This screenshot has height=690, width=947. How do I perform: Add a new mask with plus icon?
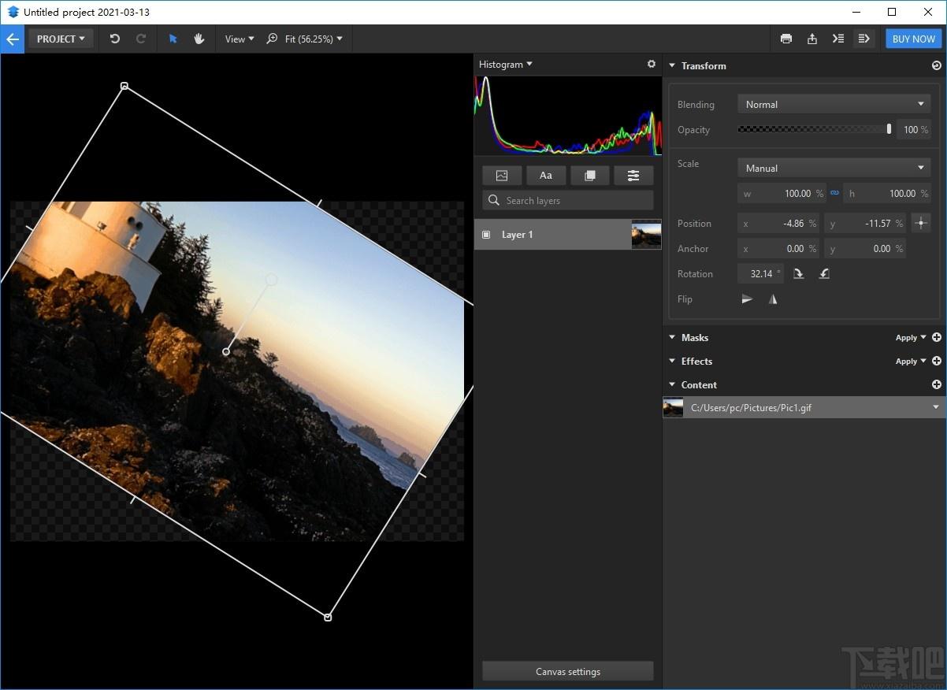937,337
